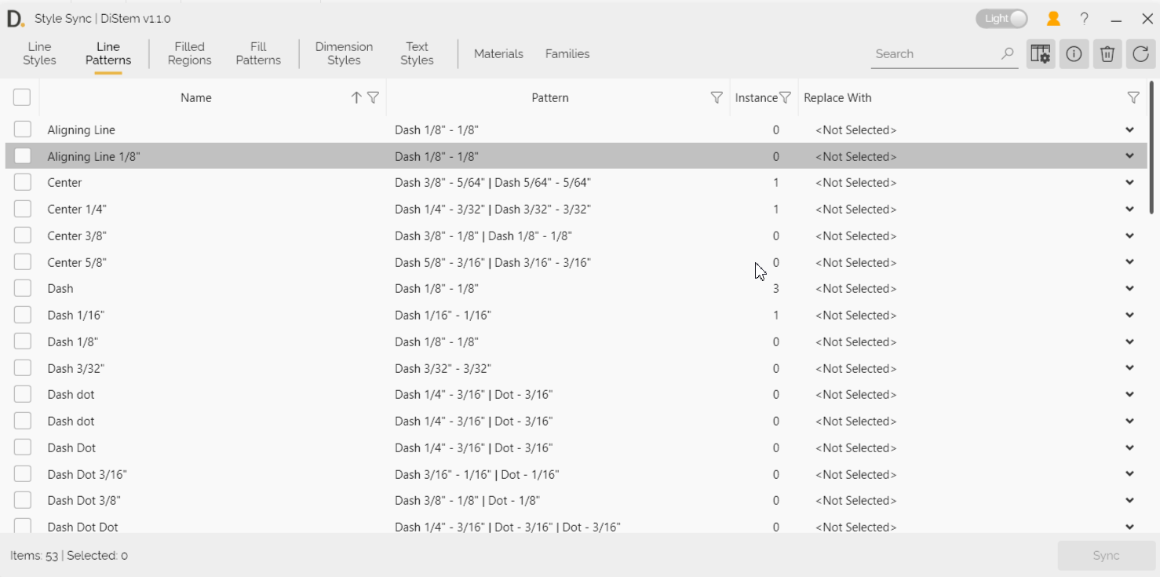The image size is (1160, 577).
Task: Expand the Replace With dropdown for Center 1/4"
Action: tap(1129, 209)
